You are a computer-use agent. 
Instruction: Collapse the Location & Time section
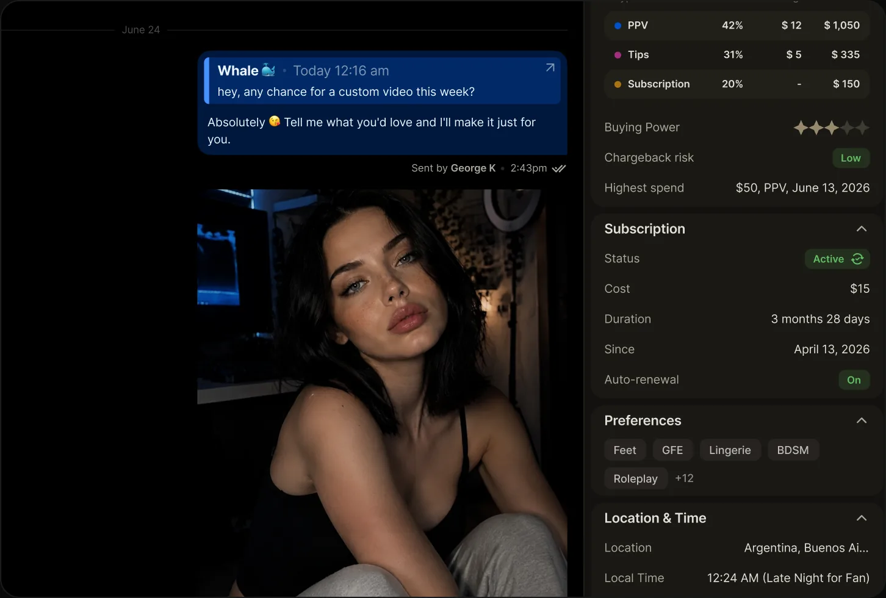(x=862, y=518)
